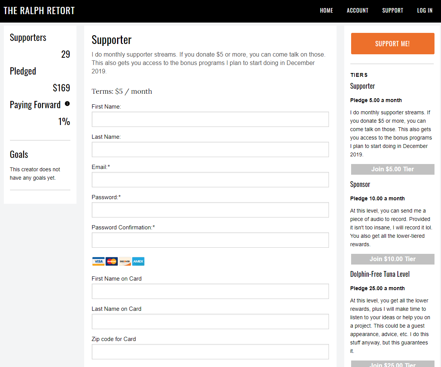Click the Sponsor tier heading

[x=360, y=184]
